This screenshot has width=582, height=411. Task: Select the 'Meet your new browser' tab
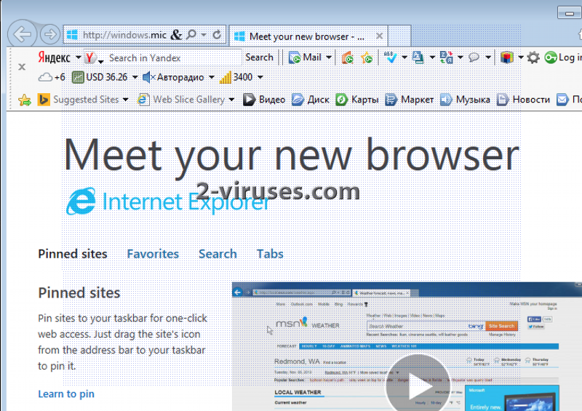(x=308, y=36)
